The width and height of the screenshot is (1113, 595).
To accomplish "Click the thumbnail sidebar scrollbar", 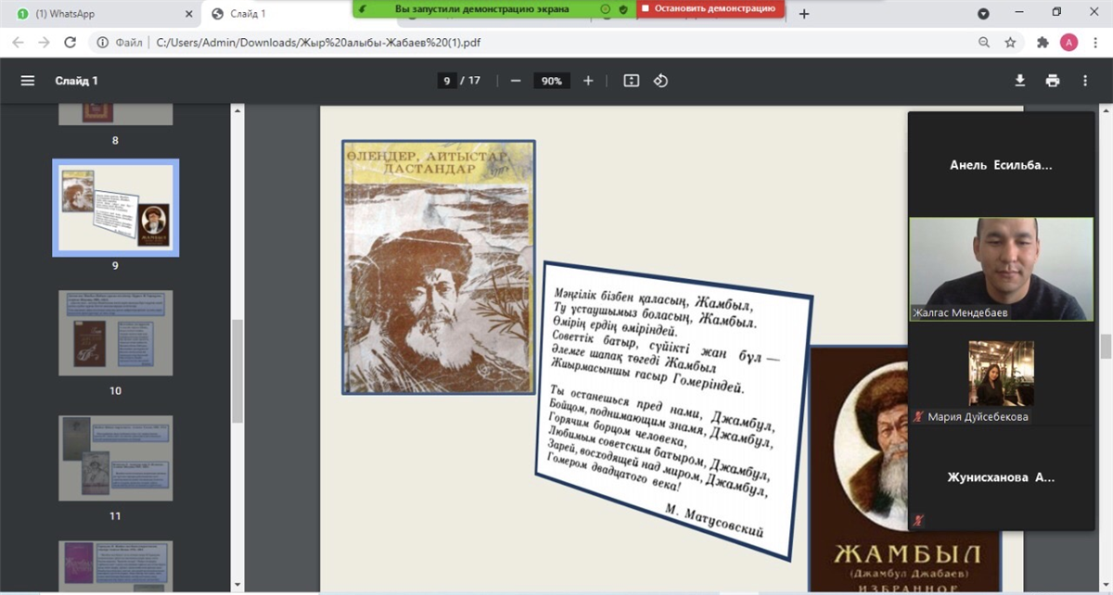I will (237, 371).
